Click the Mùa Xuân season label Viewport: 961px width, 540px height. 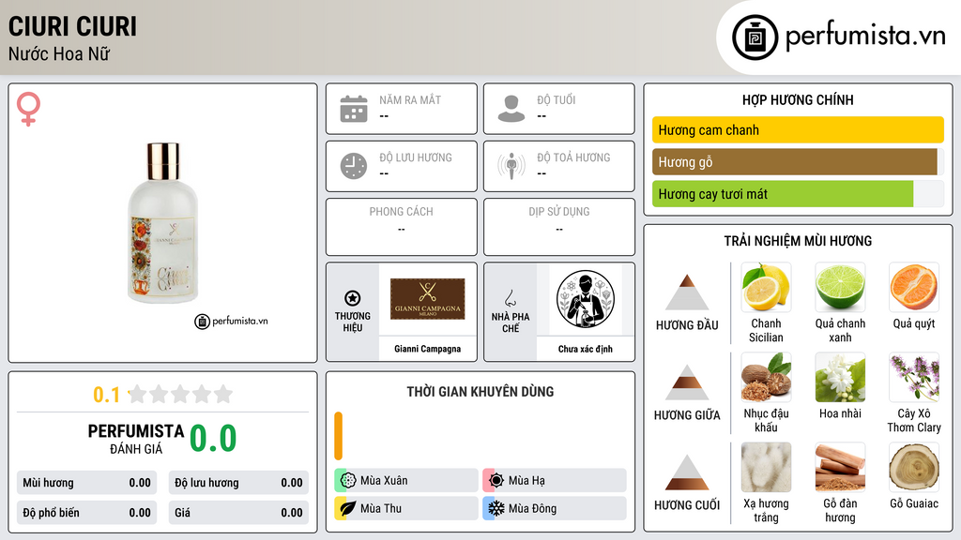(x=384, y=481)
